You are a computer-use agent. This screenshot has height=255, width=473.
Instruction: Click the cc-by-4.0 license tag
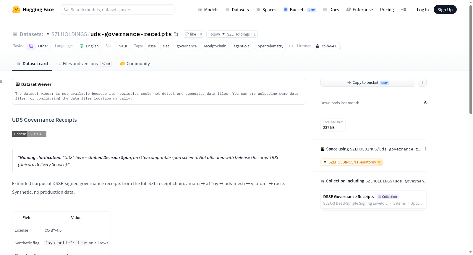coord(327,46)
